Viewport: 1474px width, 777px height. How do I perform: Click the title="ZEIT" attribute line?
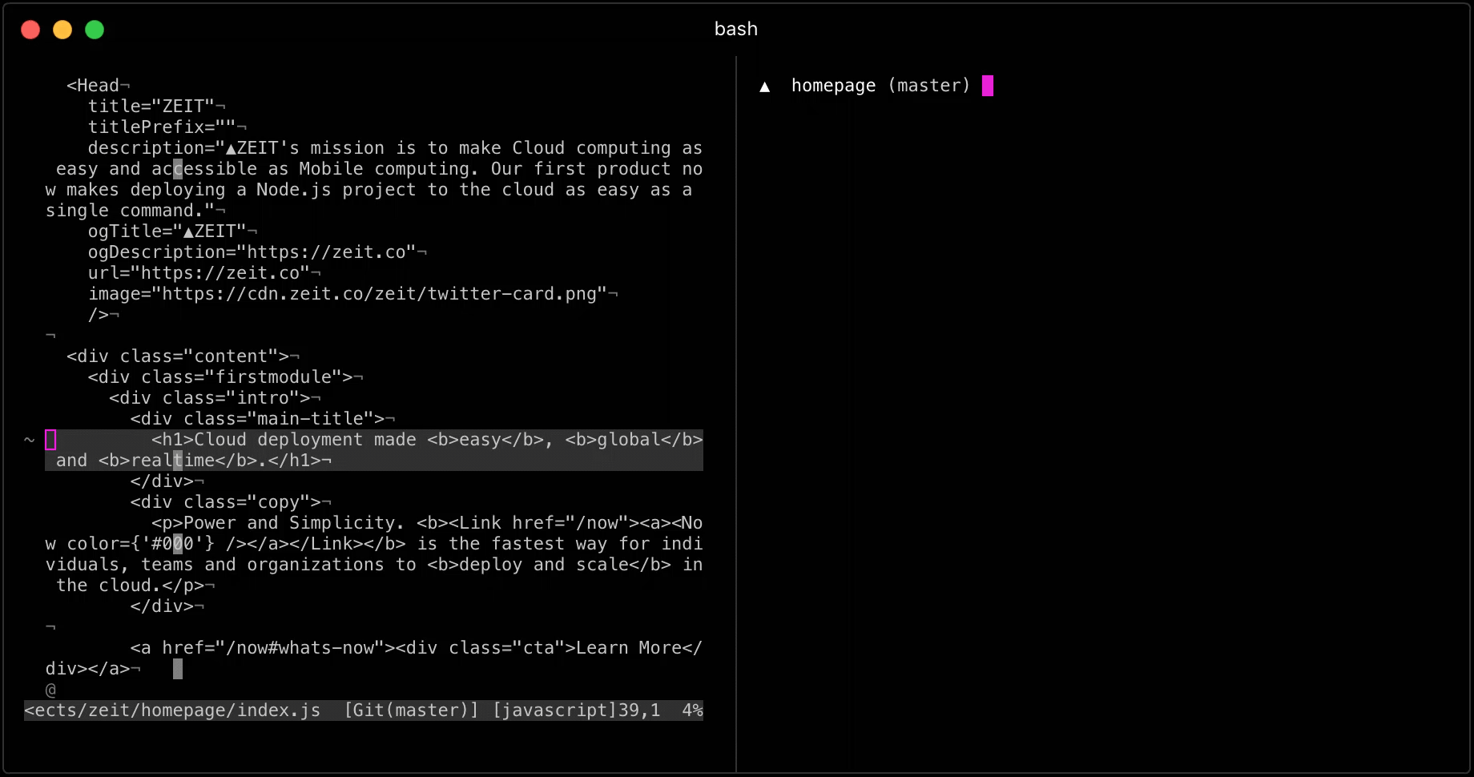[156, 107]
